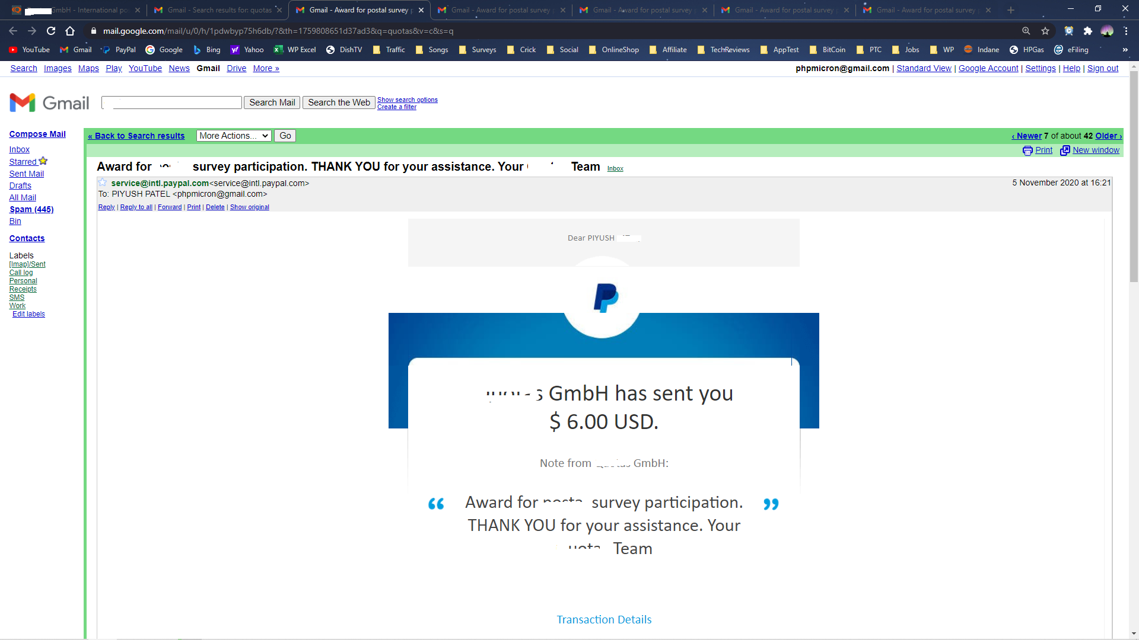1139x640 pixels.
Task: Open the browser extensions puzzle icon
Action: [x=1087, y=31]
